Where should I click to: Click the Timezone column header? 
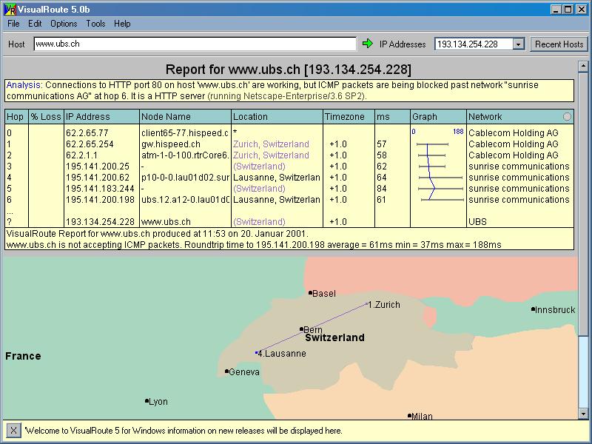pyautogui.click(x=349, y=117)
